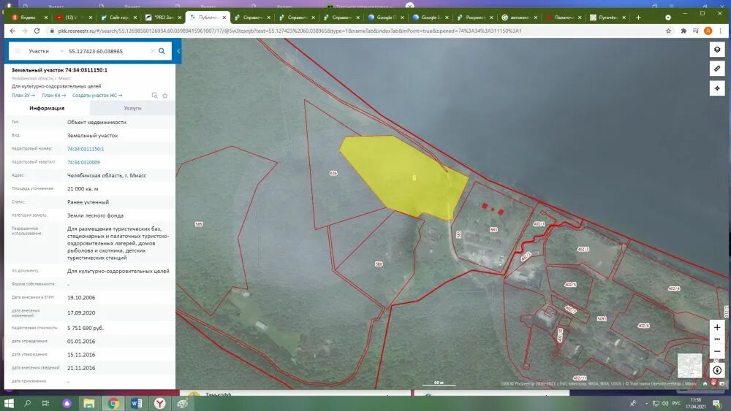Open Chrome three-dot menu
The image size is (731, 411).
coord(721,31)
